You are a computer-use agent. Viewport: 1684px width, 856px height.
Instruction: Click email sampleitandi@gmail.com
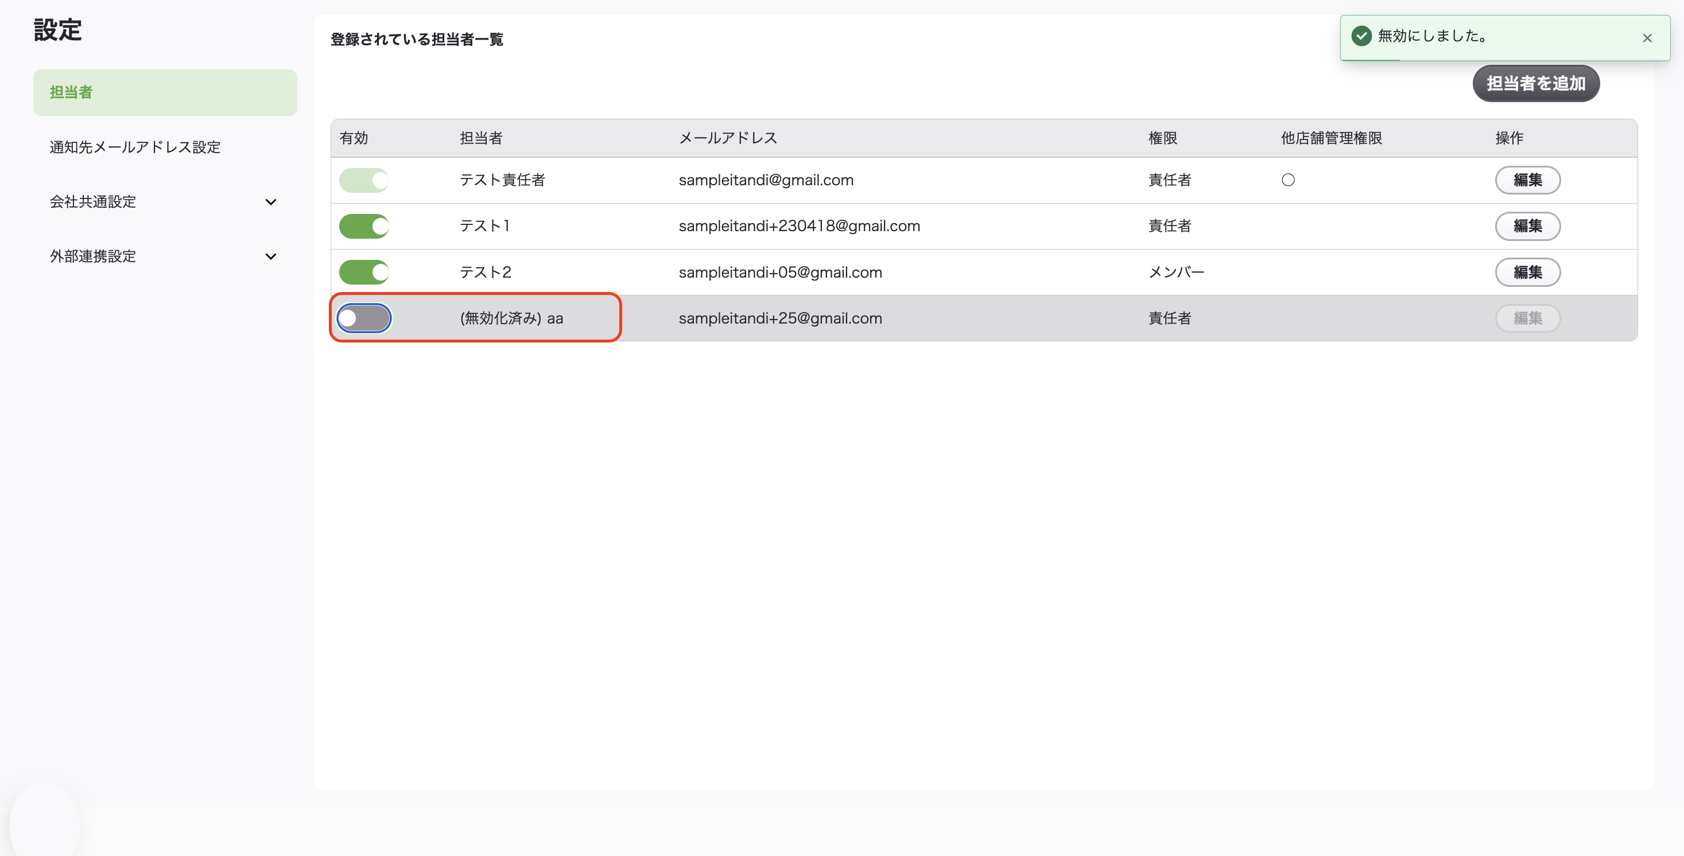click(x=766, y=180)
